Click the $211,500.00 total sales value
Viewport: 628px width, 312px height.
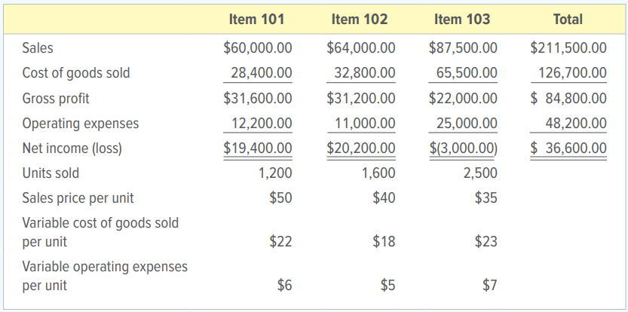568,48
